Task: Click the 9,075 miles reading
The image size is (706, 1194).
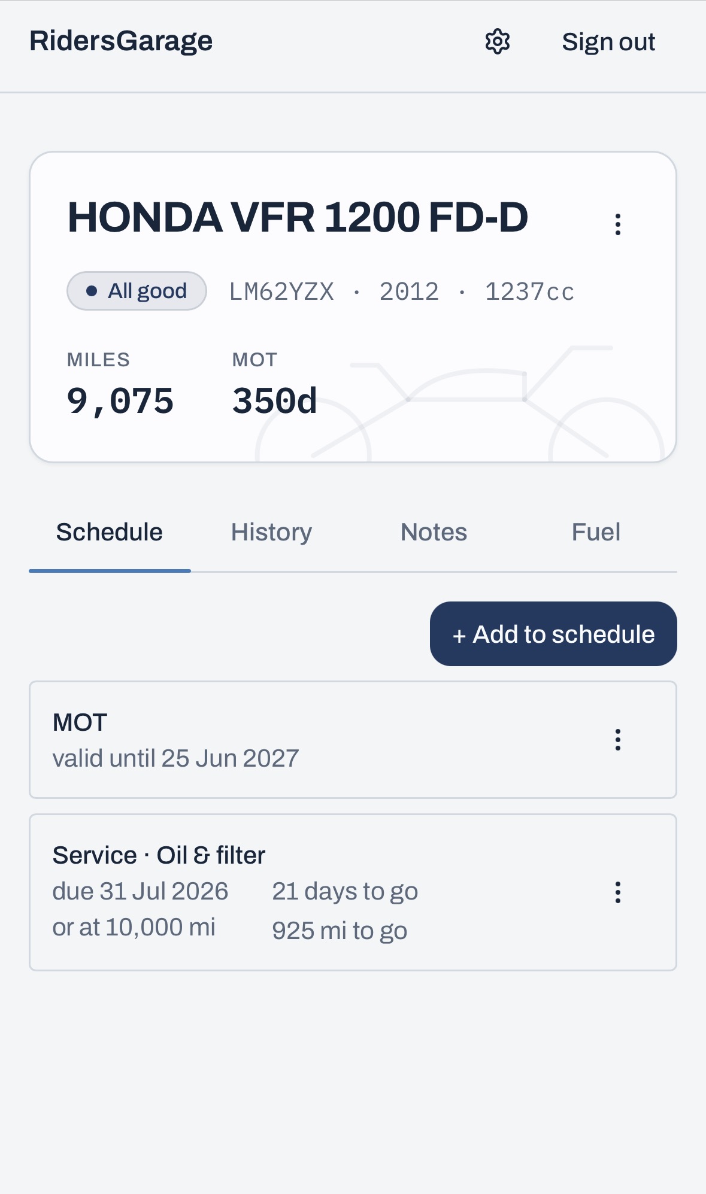Action: pyautogui.click(x=120, y=401)
